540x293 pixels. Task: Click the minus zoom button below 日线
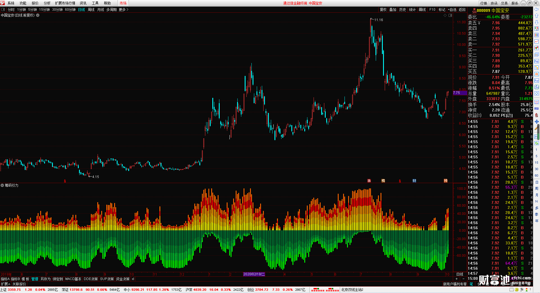click(x=463, y=279)
